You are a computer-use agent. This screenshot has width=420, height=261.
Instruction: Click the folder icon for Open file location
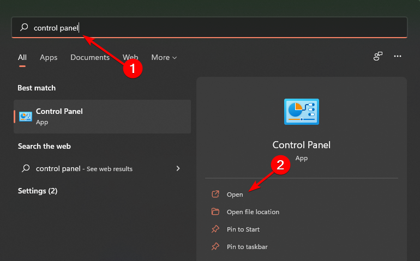[x=215, y=212]
